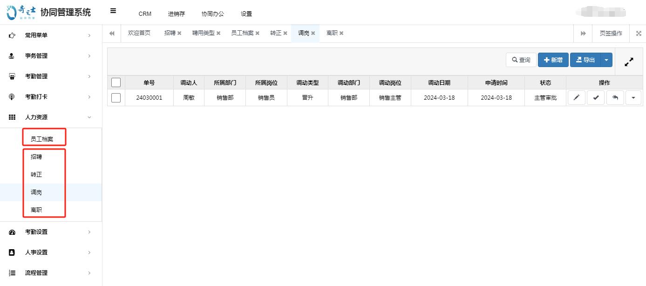Click the 查询 search button
646x286 pixels.
pos(521,60)
